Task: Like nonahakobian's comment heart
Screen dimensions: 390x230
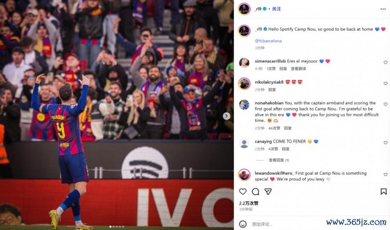Action: (x=385, y=104)
